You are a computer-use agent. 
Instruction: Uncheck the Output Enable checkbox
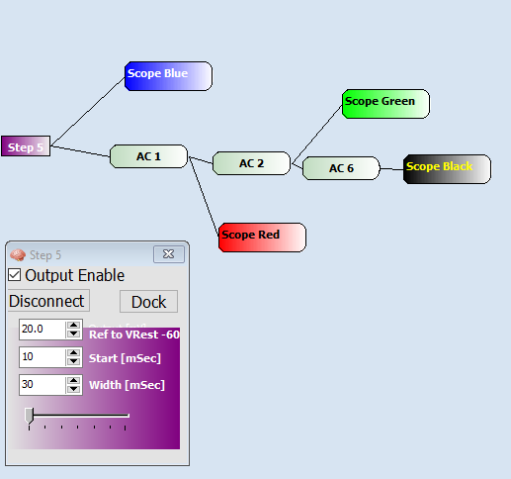tap(15, 275)
